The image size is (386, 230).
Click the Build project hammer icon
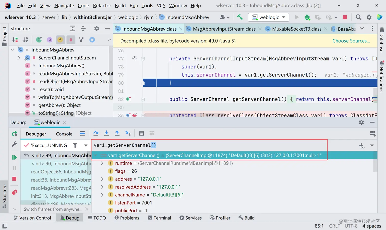pos(239,17)
